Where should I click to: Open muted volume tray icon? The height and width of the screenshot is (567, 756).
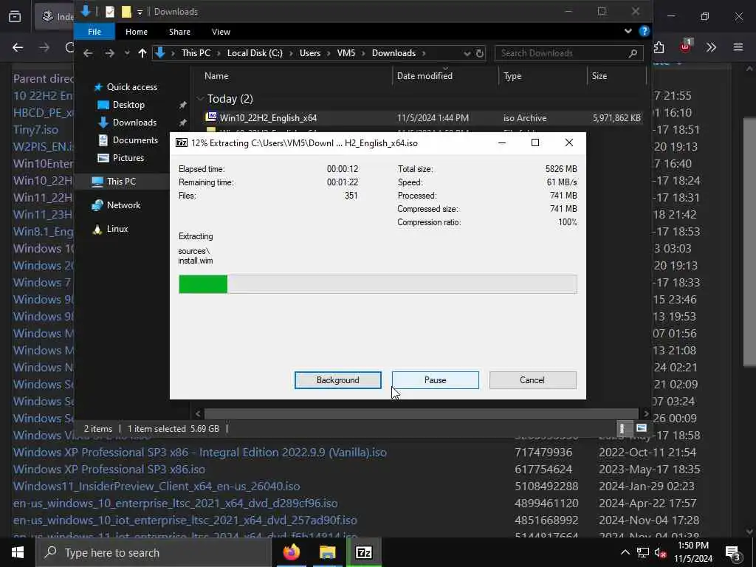[x=661, y=552]
